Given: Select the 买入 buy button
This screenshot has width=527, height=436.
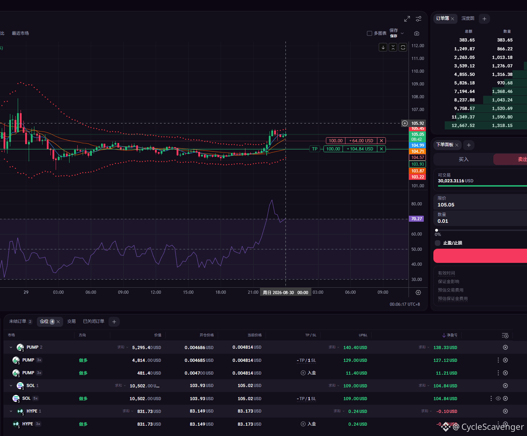Looking at the screenshot, I should pos(464,159).
